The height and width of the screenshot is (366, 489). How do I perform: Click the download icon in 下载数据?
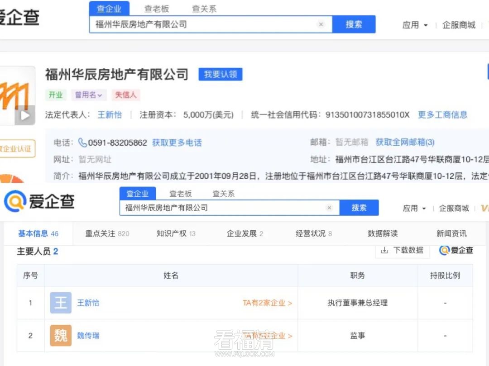pos(384,250)
